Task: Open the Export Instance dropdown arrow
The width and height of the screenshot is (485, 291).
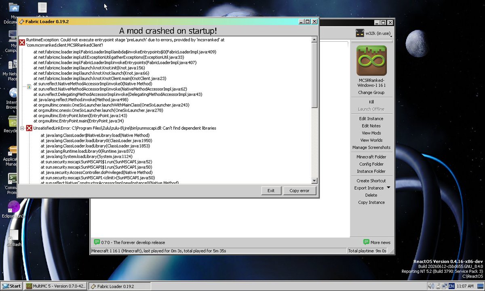Action: (x=388, y=188)
